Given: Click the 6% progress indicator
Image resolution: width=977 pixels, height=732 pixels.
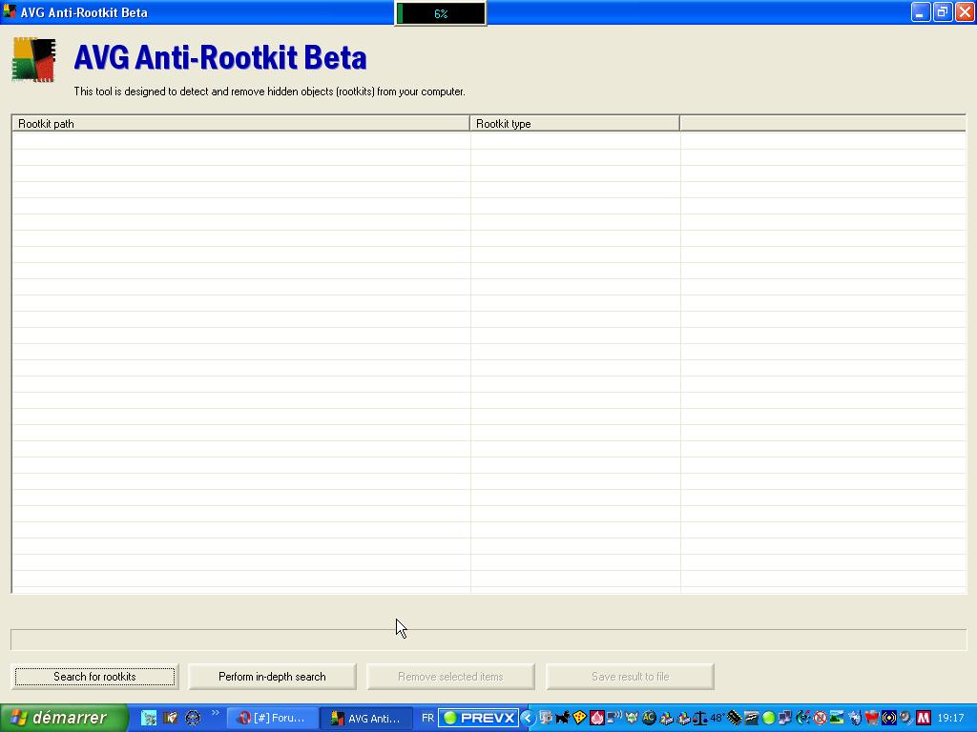Looking at the screenshot, I should 440,13.
